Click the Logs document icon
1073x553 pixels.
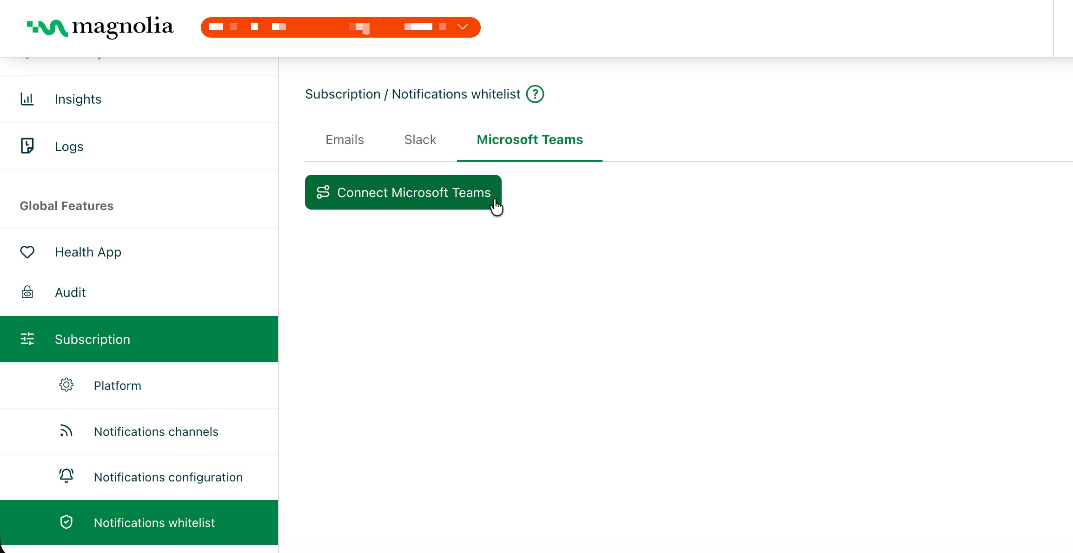point(27,146)
